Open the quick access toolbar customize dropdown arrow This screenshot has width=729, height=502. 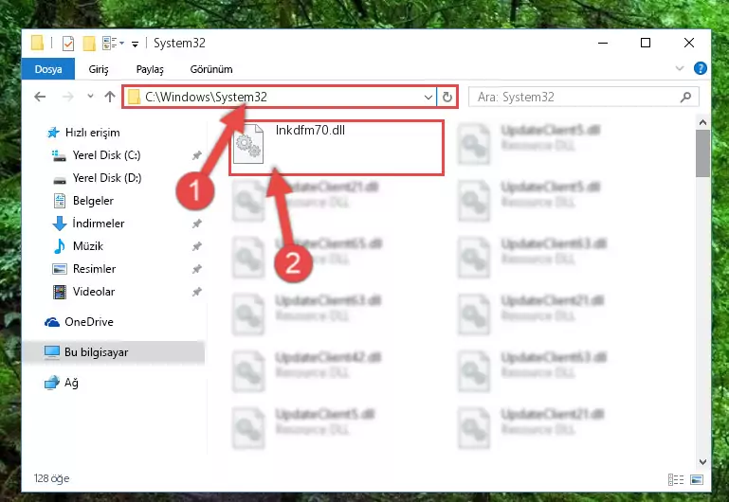coord(135,45)
